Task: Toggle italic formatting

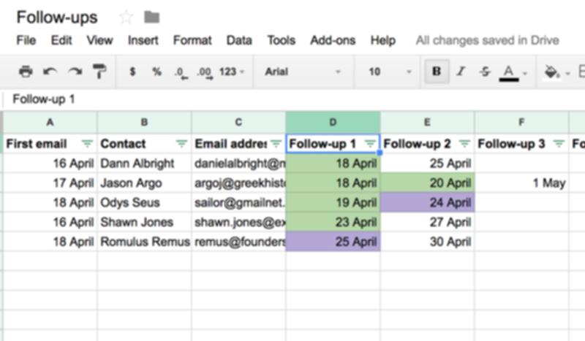Action: point(461,72)
